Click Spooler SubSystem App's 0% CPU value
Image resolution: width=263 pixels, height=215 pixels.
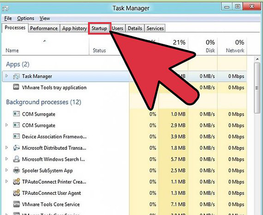click(x=153, y=170)
